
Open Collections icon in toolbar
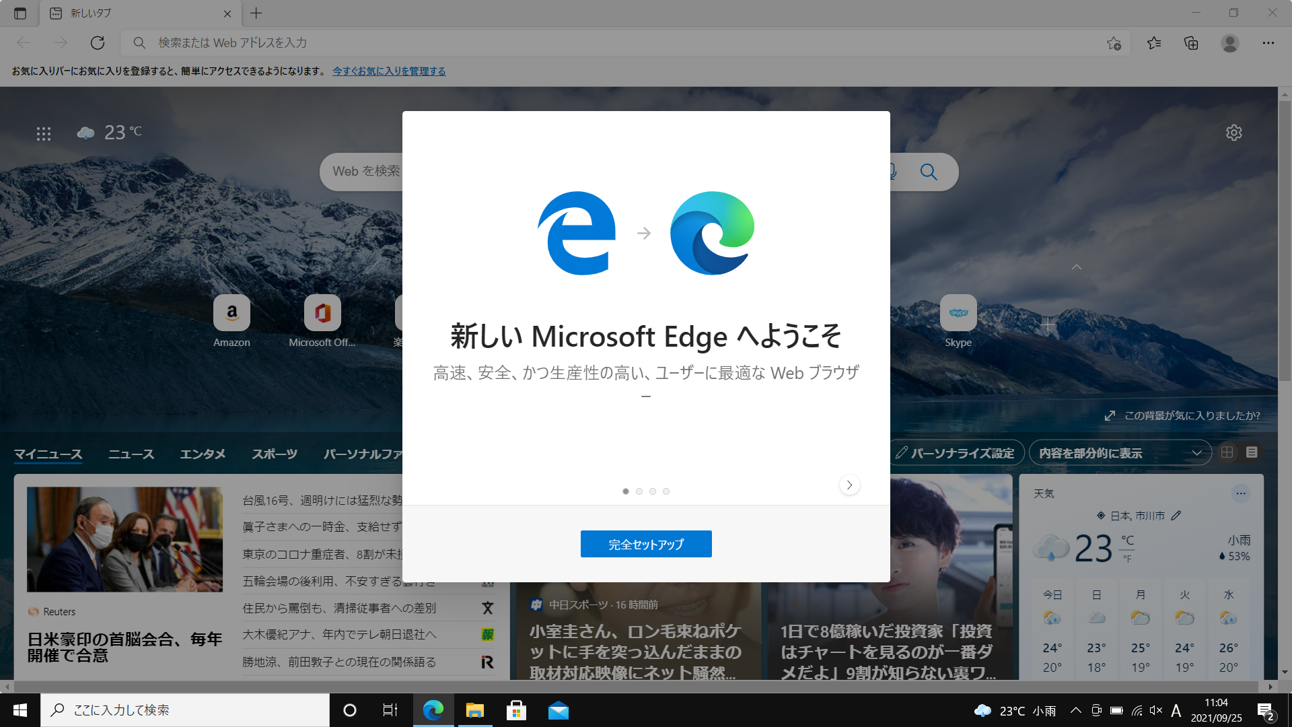(1191, 43)
